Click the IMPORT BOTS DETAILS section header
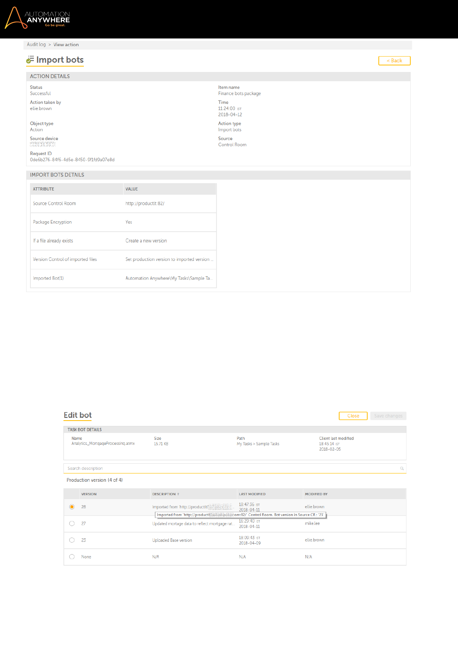The image size is (458, 648). [218, 175]
